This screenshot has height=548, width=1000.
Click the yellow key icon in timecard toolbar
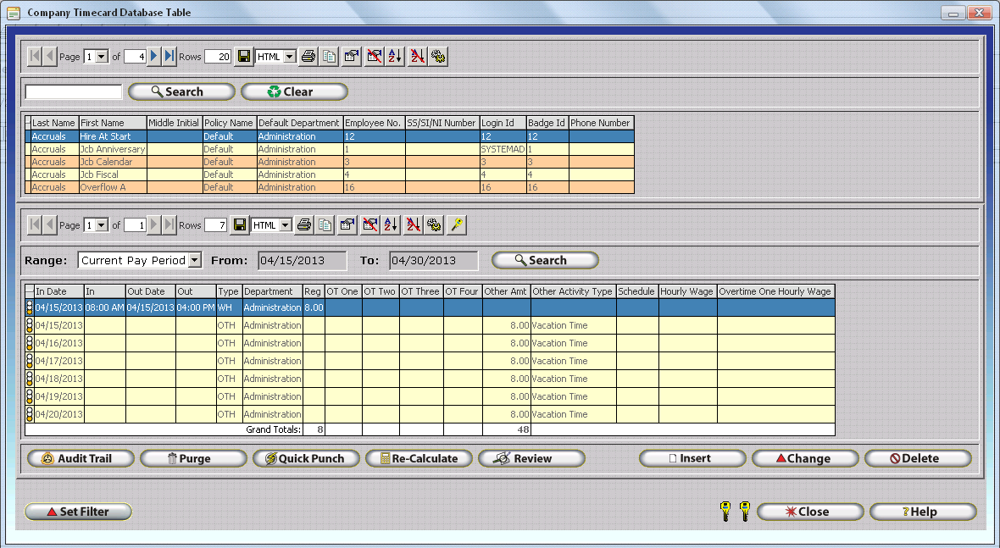(458, 225)
